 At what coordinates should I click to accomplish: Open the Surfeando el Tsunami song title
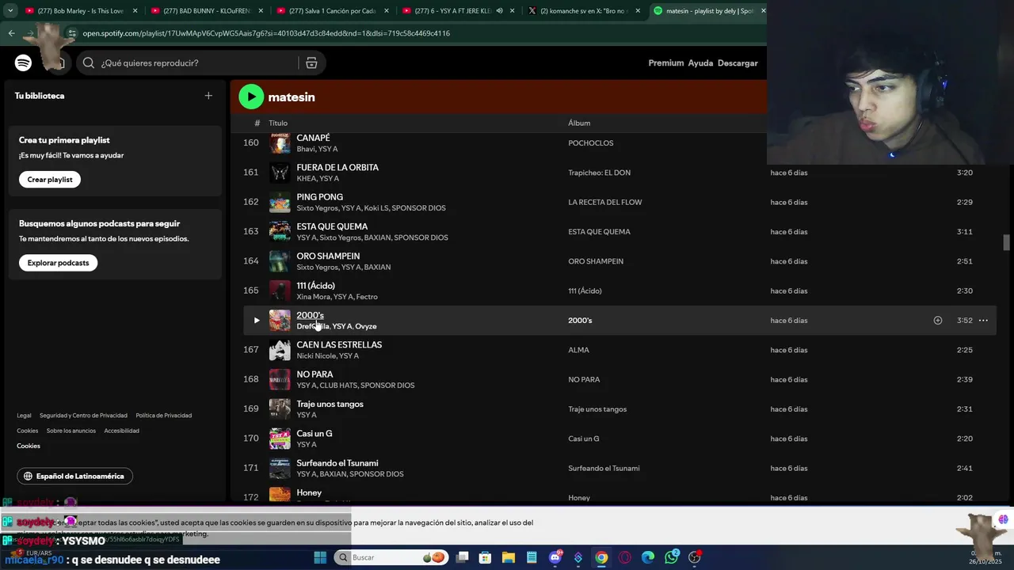337,463
